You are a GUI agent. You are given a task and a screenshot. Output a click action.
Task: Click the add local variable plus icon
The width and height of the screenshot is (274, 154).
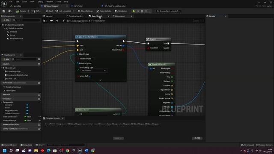coord(39,129)
